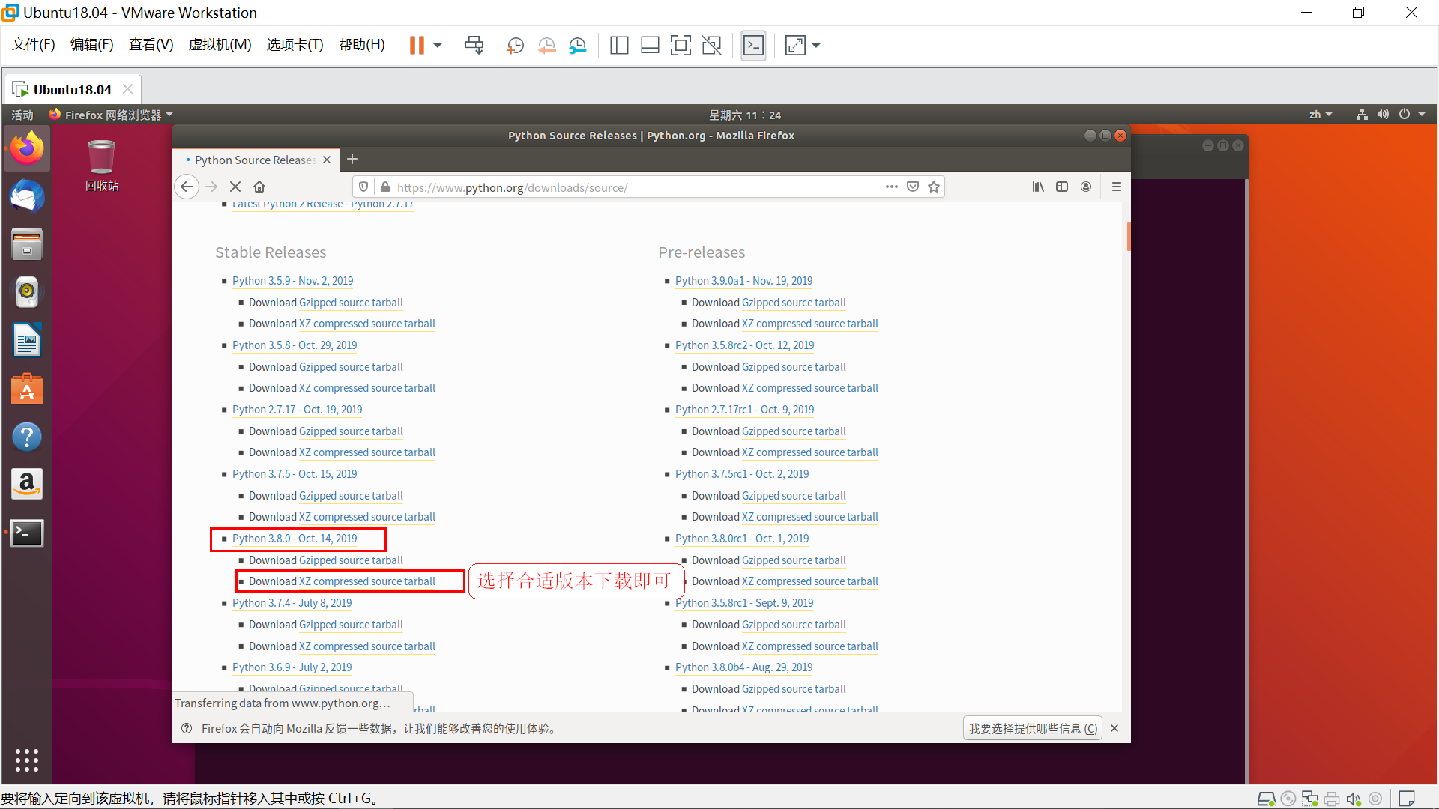Stop page loading with X icon
Viewport: 1439px width, 809px height.
point(235,187)
